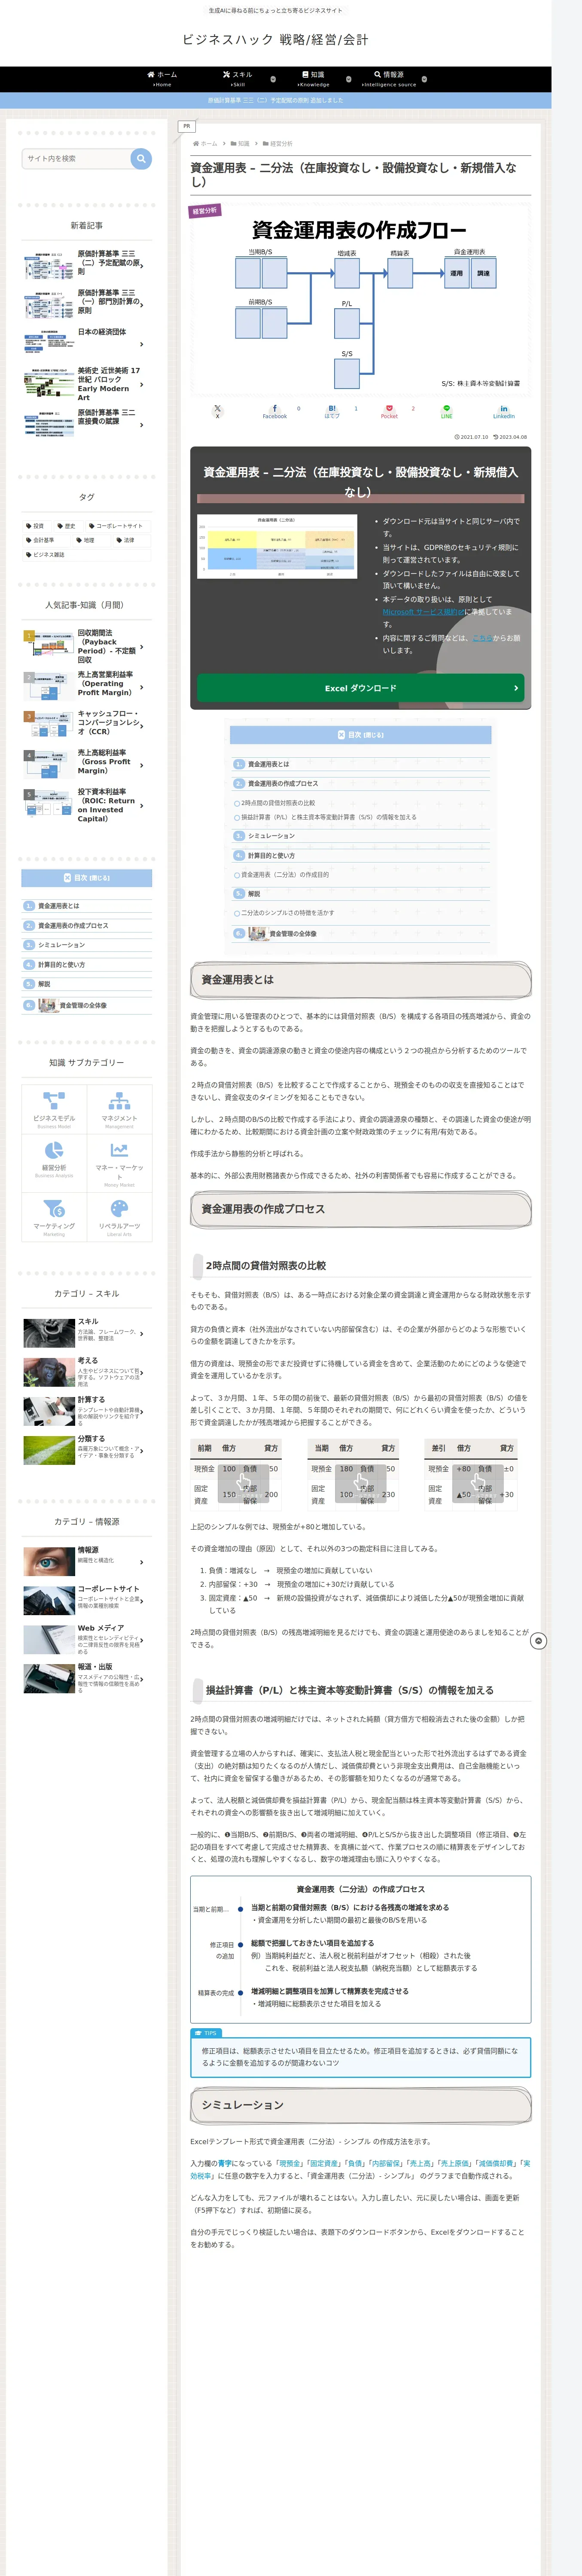
Task: Share the article on LinkedIn
Action: coord(504,411)
